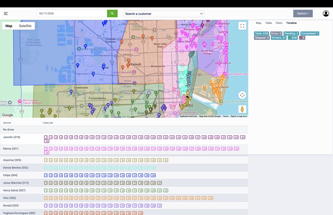Edit the date field 06/11/2026
Viewport: 333px width, 215px height.
click(72, 14)
